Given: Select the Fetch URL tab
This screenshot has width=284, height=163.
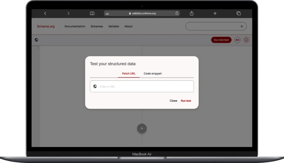Looking at the screenshot, I should [129, 74].
